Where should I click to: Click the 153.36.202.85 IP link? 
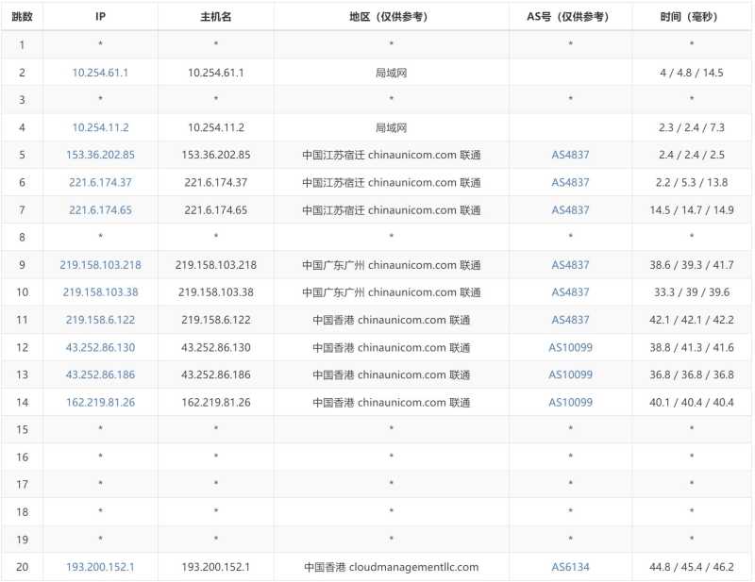pos(99,155)
